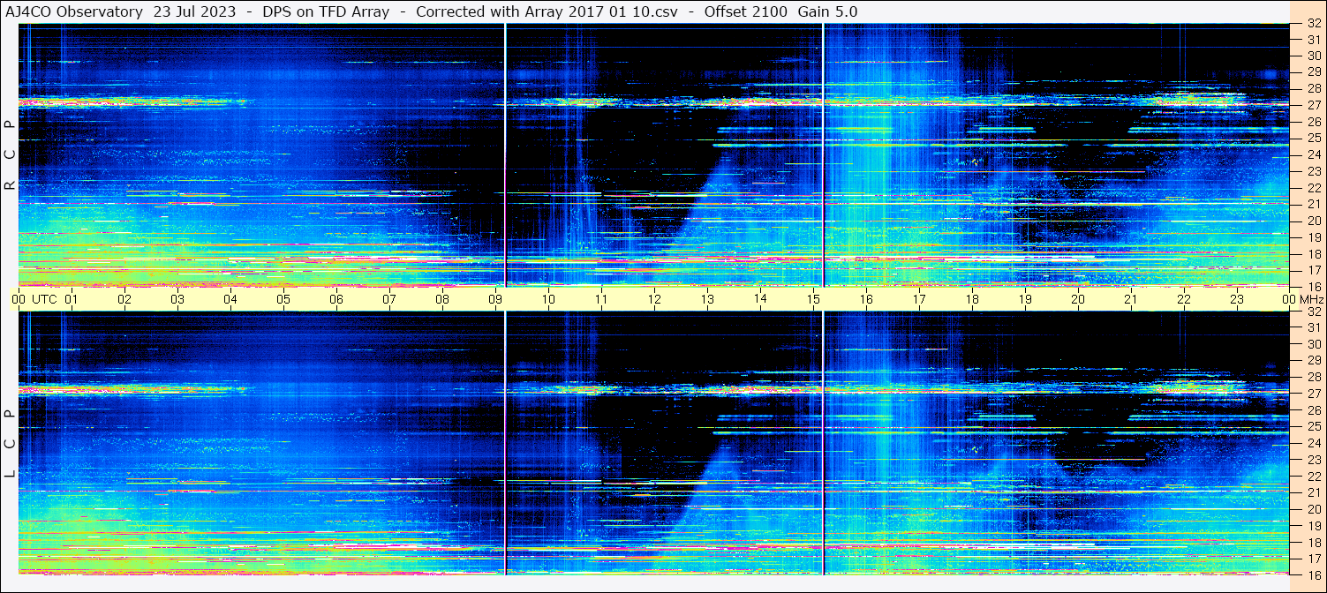Image resolution: width=1327 pixels, height=593 pixels.
Task: Select the 11 hour tick label
Action: [601, 299]
